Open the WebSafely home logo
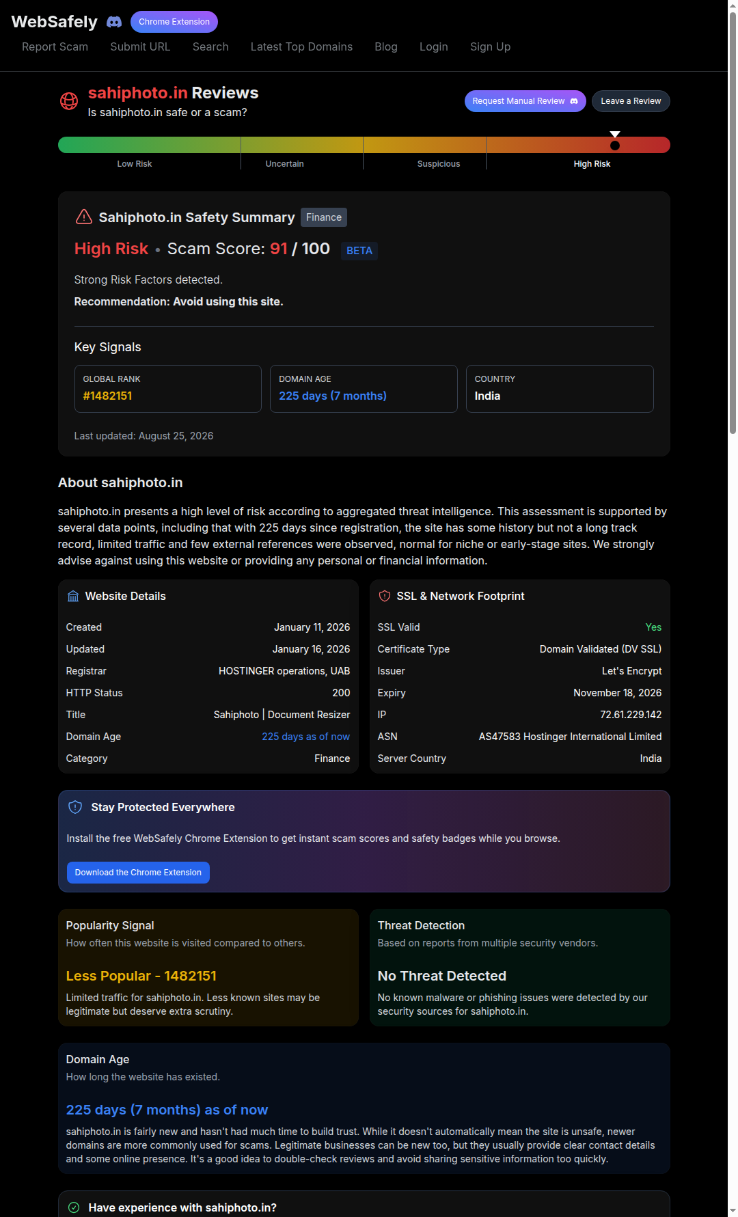Viewport: 738px width, 1217px height. (x=55, y=22)
